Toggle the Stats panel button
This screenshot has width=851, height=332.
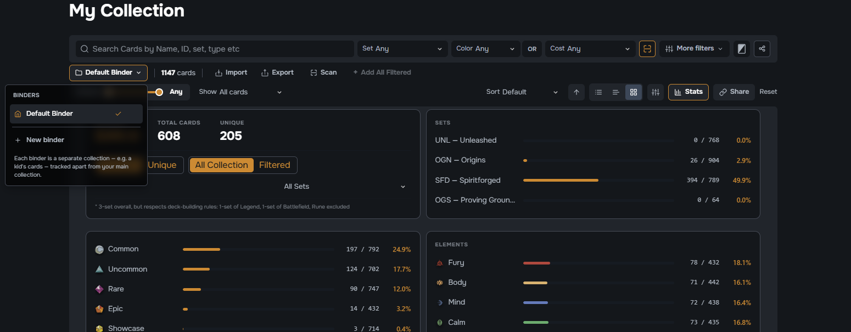pyautogui.click(x=688, y=92)
